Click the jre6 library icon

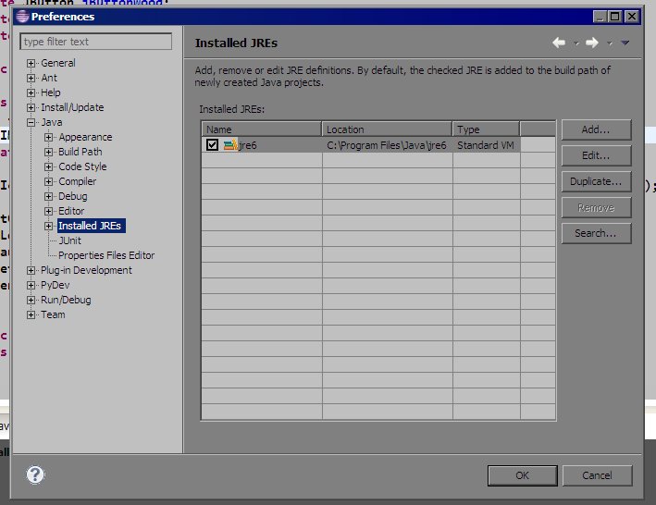pyautogui.click(x=230, y=145)
